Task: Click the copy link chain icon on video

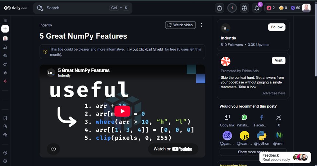Action: (53, 149)
